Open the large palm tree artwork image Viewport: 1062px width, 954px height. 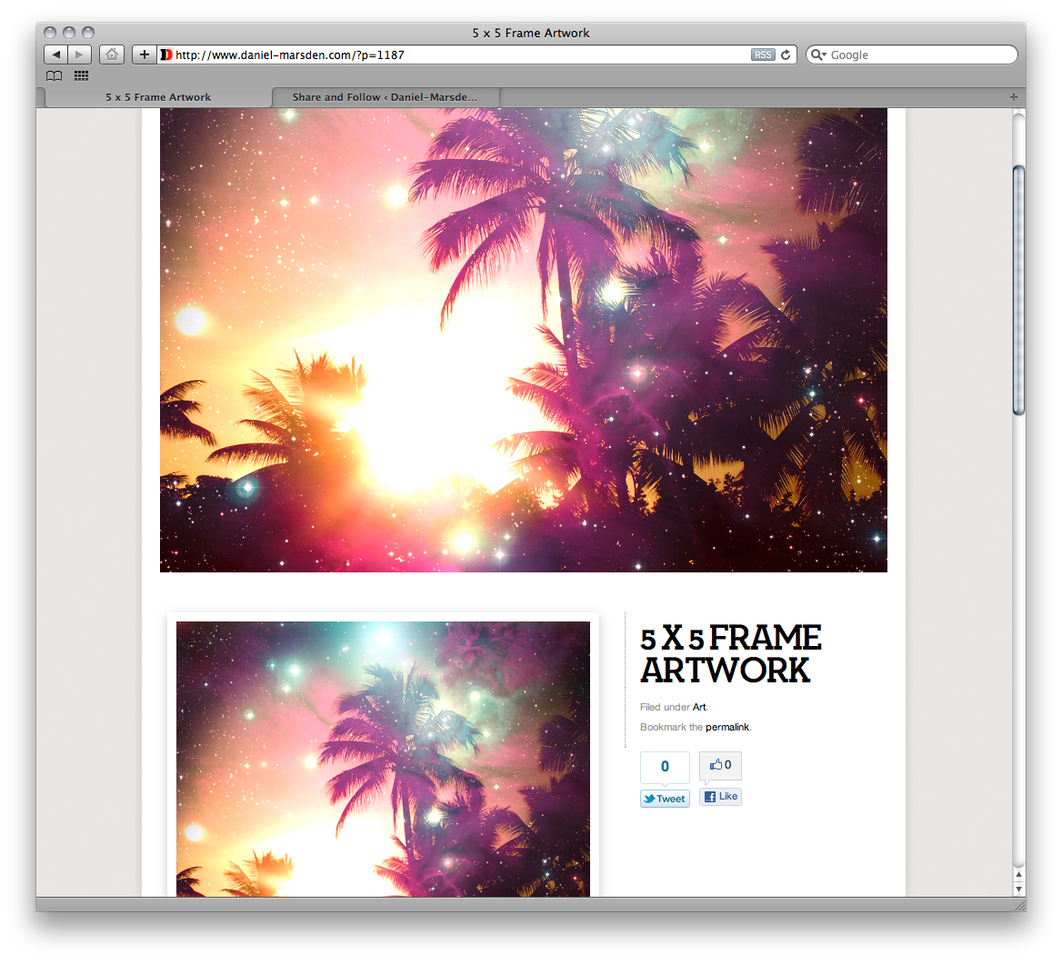click(524, 340)
